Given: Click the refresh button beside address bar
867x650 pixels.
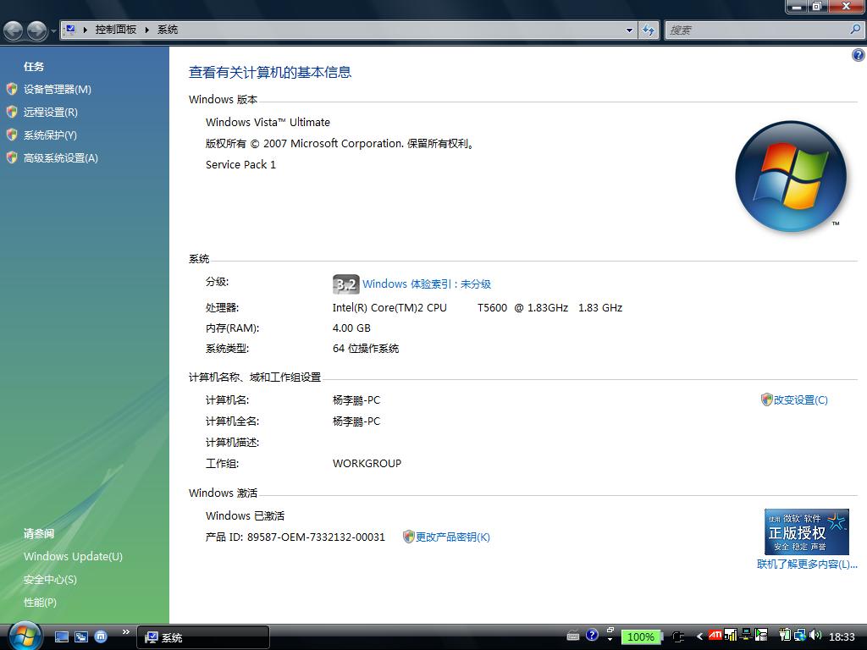Looking at the screenshot, I should [x=649, y=30].
